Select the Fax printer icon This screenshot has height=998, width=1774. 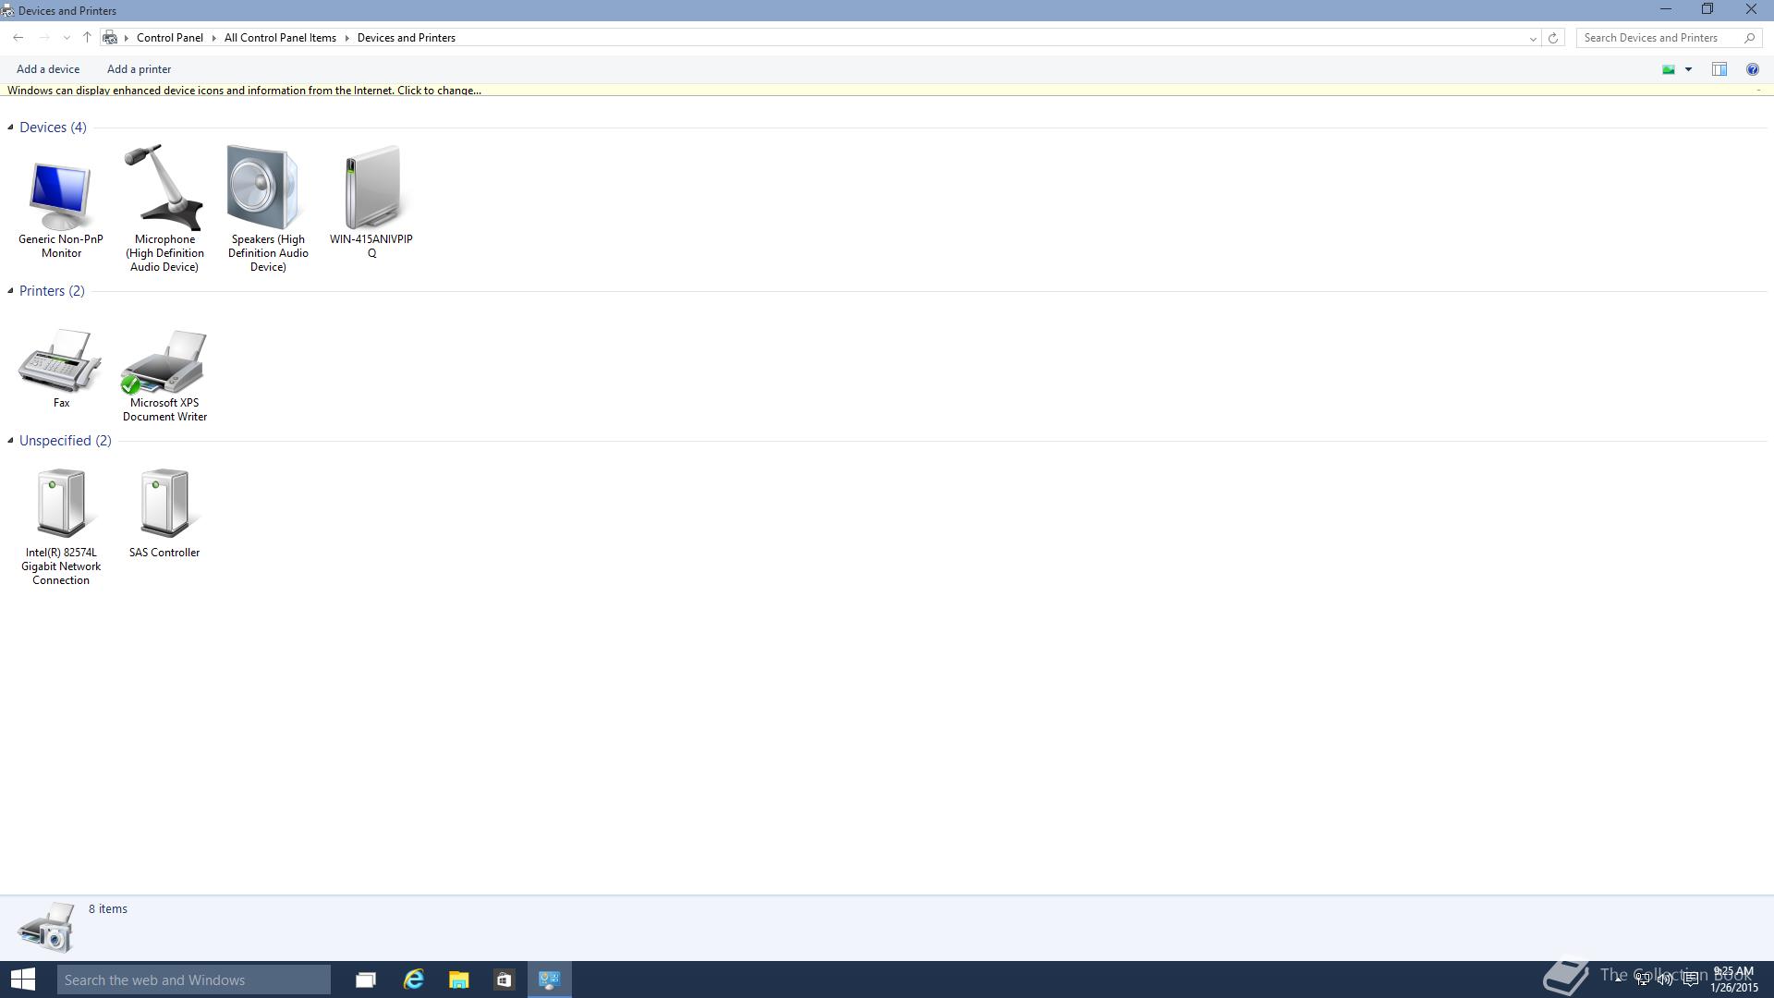(x=61, y=361)
